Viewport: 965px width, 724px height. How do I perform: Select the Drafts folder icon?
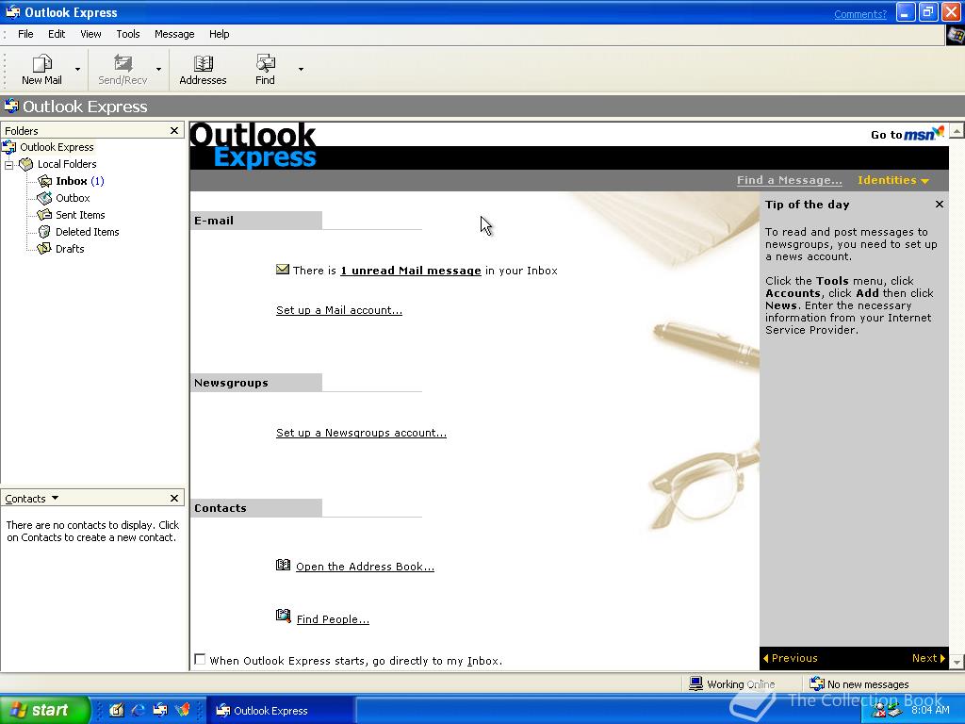pos(45,249)
